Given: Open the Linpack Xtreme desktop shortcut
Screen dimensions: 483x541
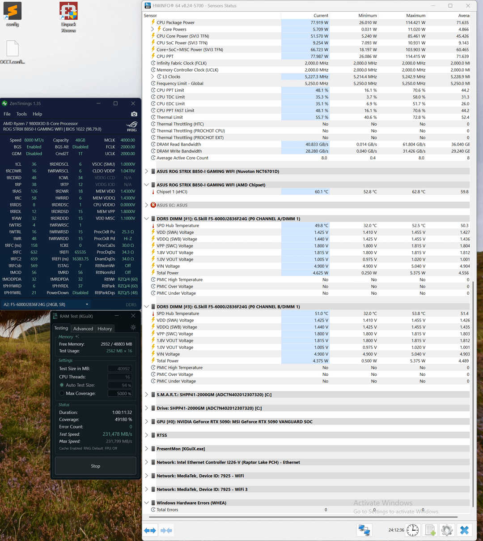Looking at the screenshot, I should (68, 17).
